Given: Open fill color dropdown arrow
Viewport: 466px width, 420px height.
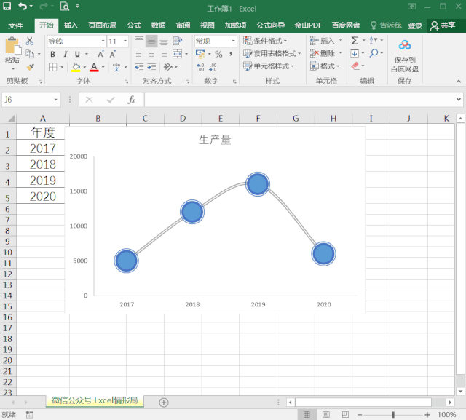Looking at the screenshot, I should pos(84,67).
